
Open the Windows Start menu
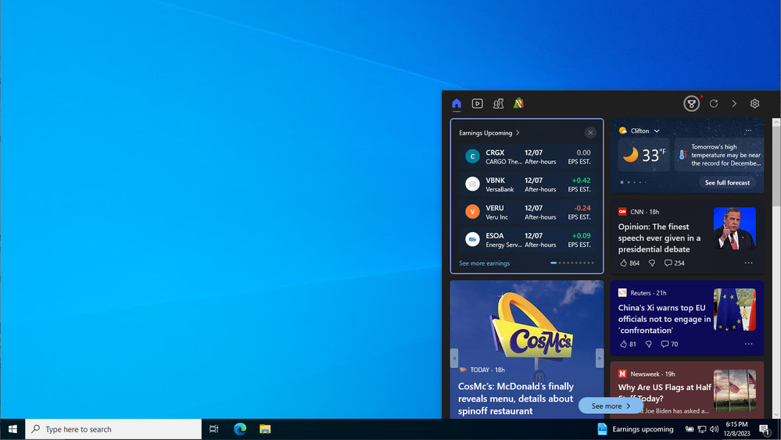[x=13, y=429]
